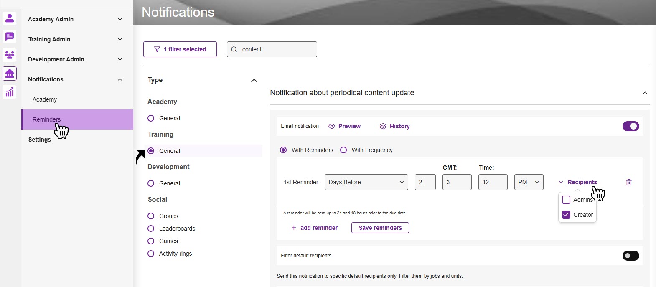Check the Admins recipient checkbox
The height and width of the screenshot is (287, 656).
(566, 200)
